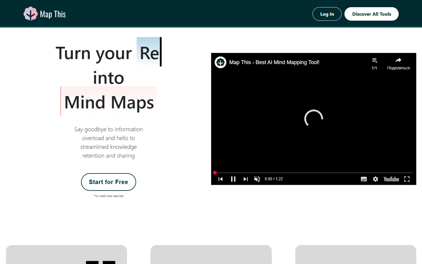Screen dimensions: 422x264
Task: Click the Mind Maps heading text
Action: point(109,102)
